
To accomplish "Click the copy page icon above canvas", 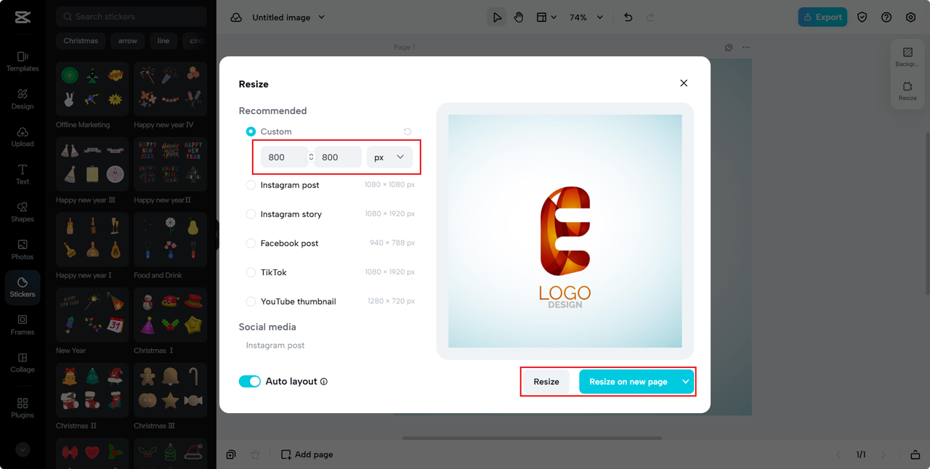I will click(x=729, y=48).
